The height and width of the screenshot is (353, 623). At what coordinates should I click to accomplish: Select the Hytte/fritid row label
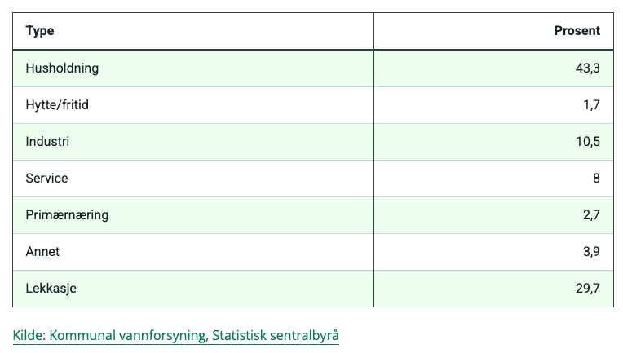point(57,105)
